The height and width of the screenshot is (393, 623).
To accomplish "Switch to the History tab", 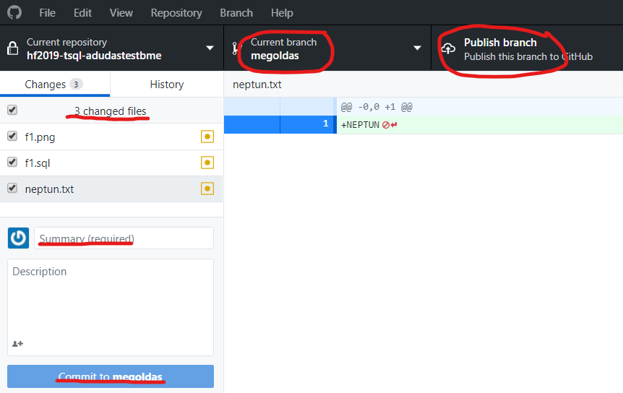I will coord(166,85).
